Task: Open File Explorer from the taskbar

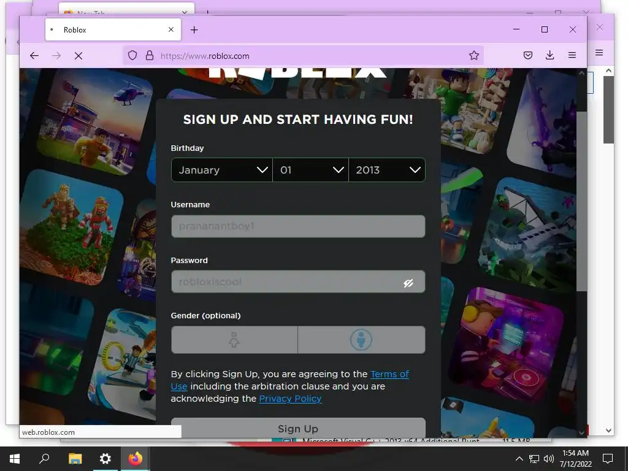Action: 75,459
